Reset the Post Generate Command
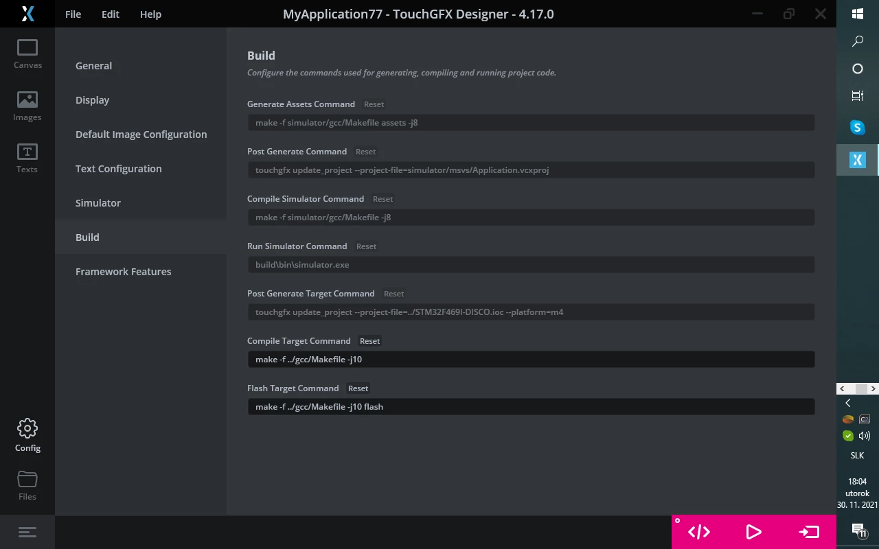The width and height of the screenshot is (879, 549). [x=366, y=152]
